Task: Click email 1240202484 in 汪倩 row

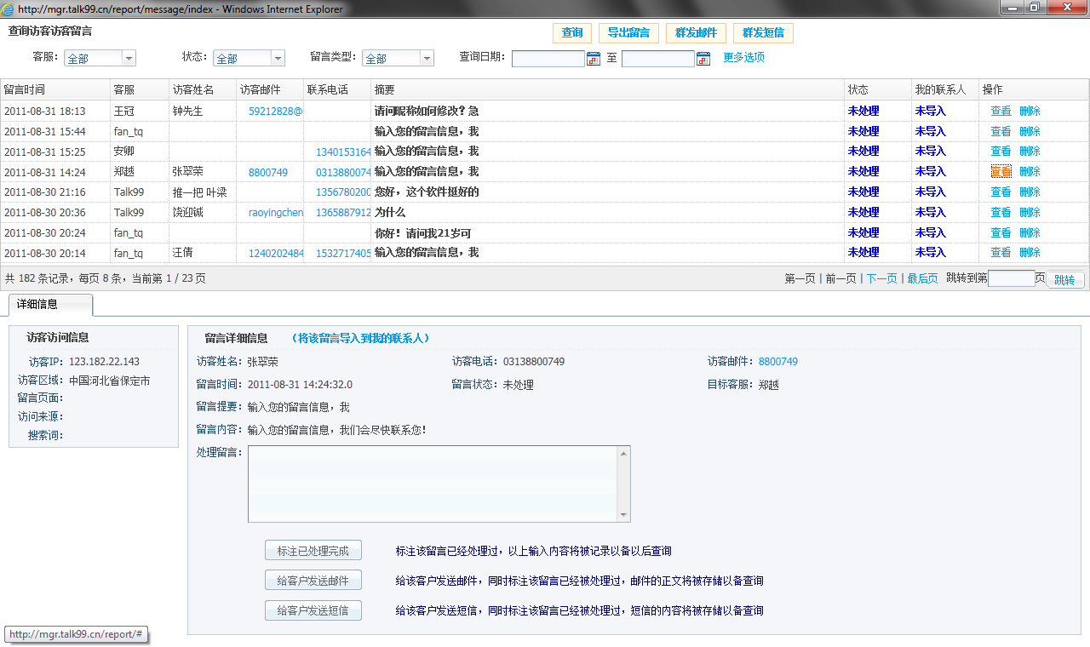Action: point(276,253)
